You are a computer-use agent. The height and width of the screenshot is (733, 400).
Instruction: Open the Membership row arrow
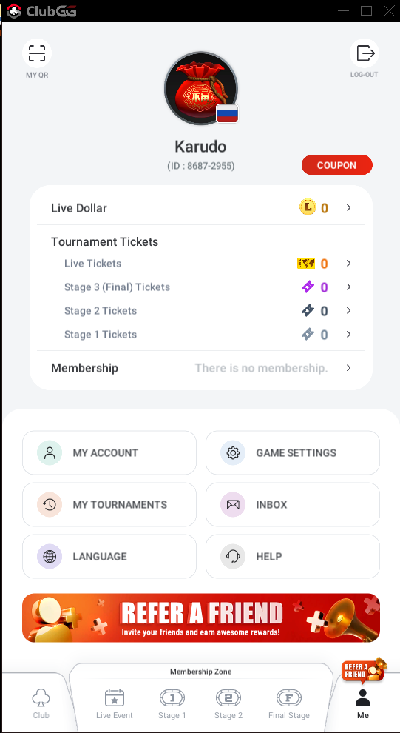click(x=349, y=368)
